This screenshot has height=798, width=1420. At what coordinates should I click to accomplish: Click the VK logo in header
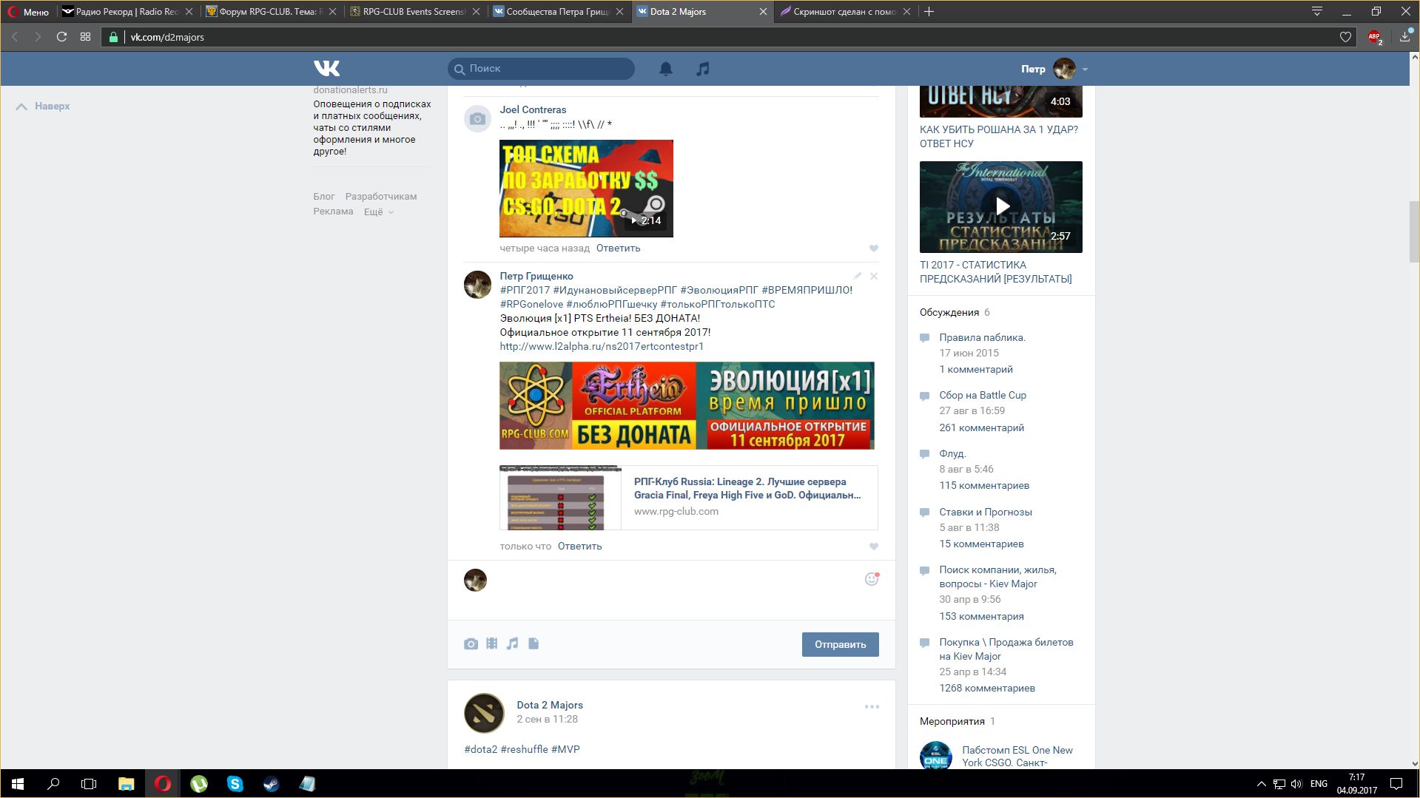[x=326, y=69]
